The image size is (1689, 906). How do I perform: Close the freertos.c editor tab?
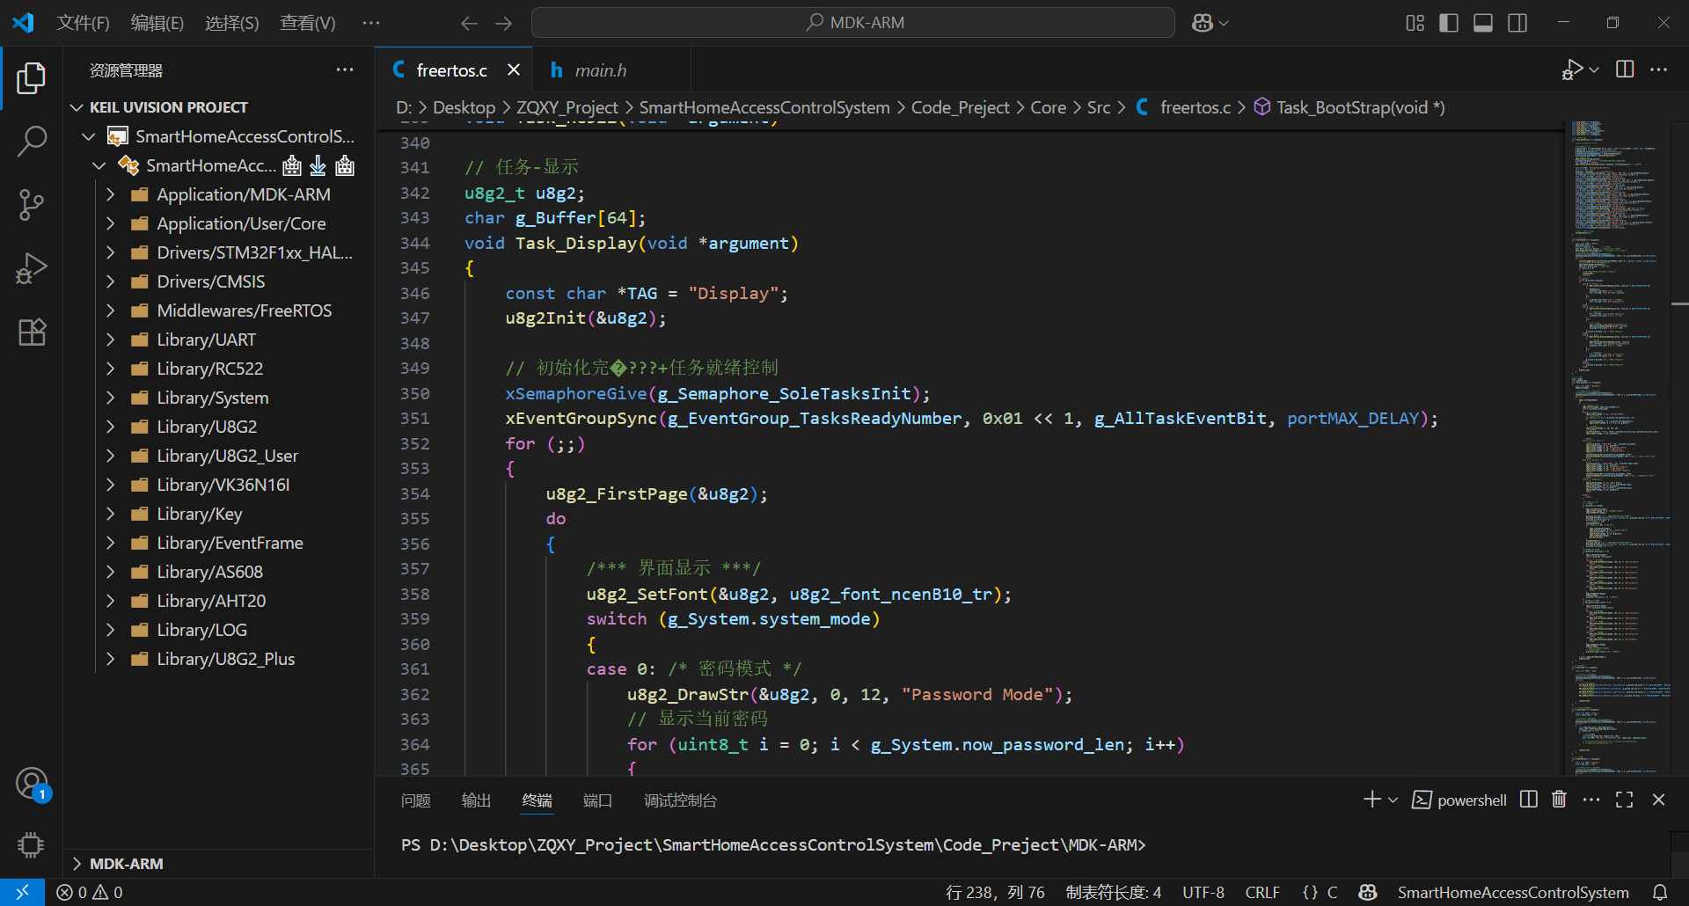(x=514, y=69)
